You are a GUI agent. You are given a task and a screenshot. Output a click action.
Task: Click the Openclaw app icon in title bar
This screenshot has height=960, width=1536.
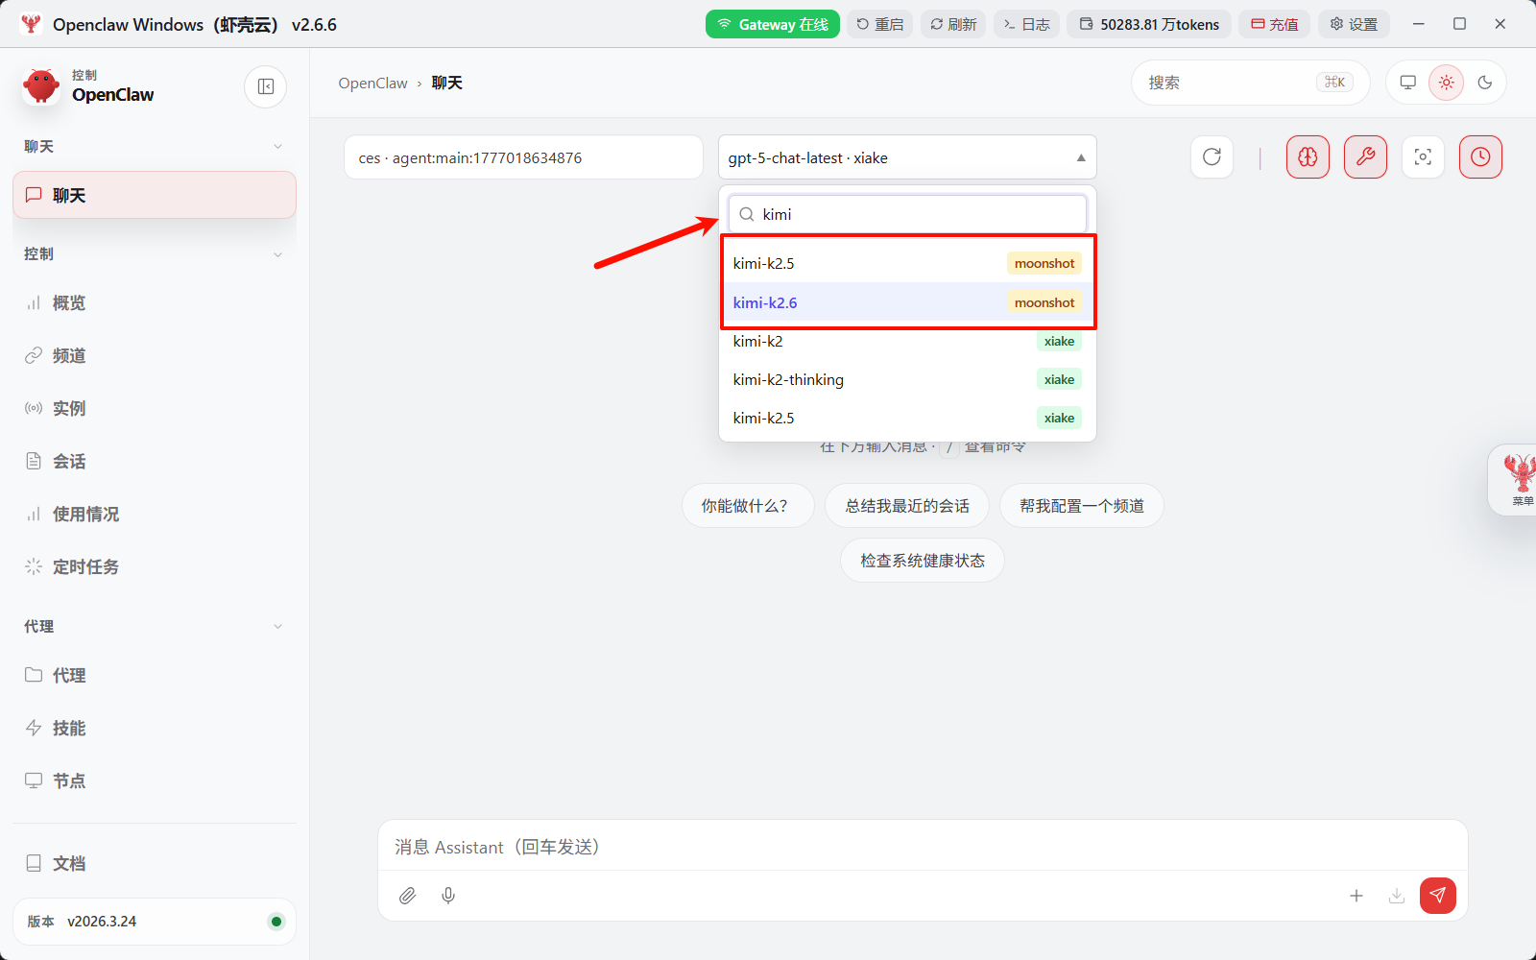click(x=31, y=24)
